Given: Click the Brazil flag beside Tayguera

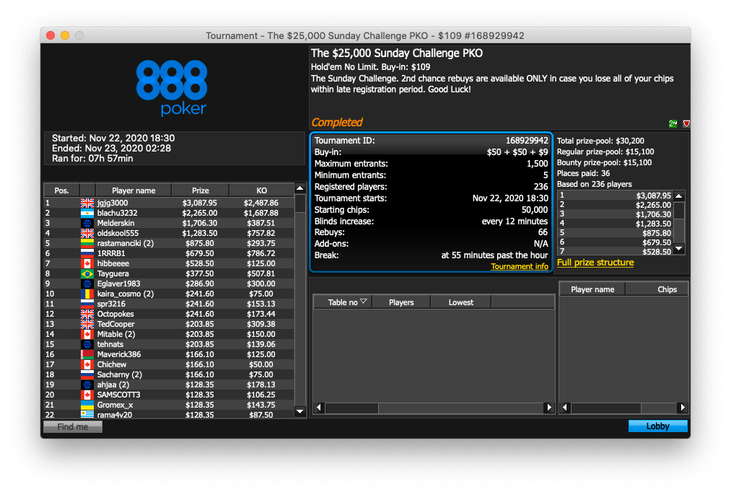Looking at the screenshot, I should tap(87, 274).
